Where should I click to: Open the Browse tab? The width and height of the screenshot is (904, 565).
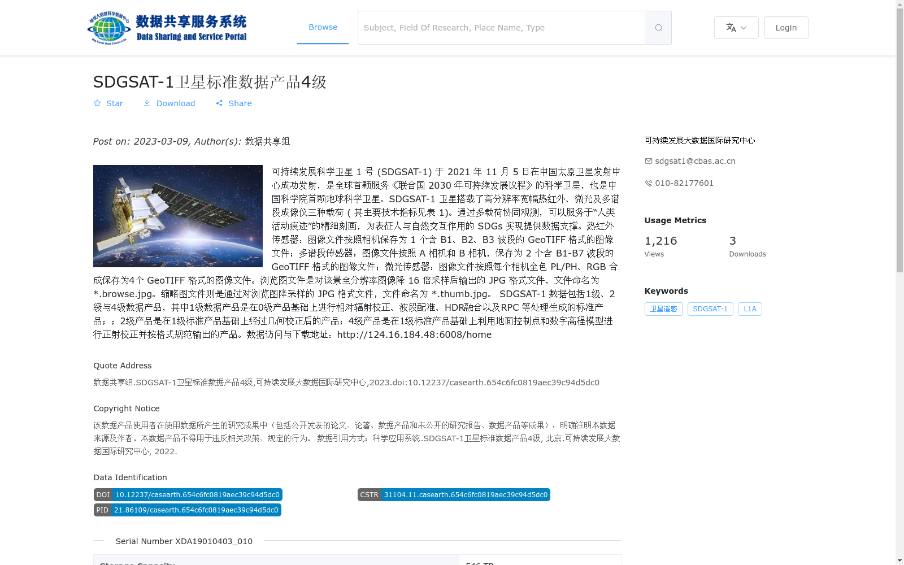pos(323,27)
